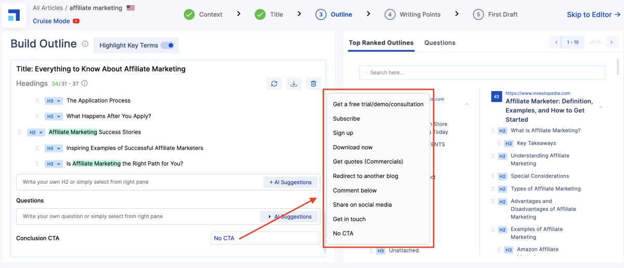This screenshot has width=624, height=268.
Task: Open H2 dropdown for Affiliate Marketing Success Stories
Action: [36, 133]
